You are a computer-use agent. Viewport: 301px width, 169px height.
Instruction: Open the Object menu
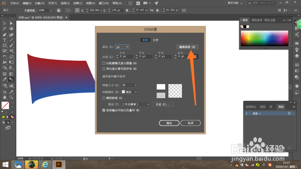coord(39,3)
